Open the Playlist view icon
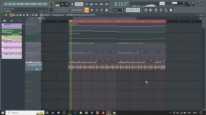The width and height of the screenshot is (206, 115). [146, 10]
